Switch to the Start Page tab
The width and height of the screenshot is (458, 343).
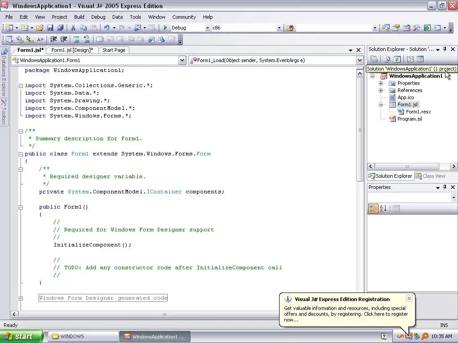pyautogui.click(x=114, y=50)
